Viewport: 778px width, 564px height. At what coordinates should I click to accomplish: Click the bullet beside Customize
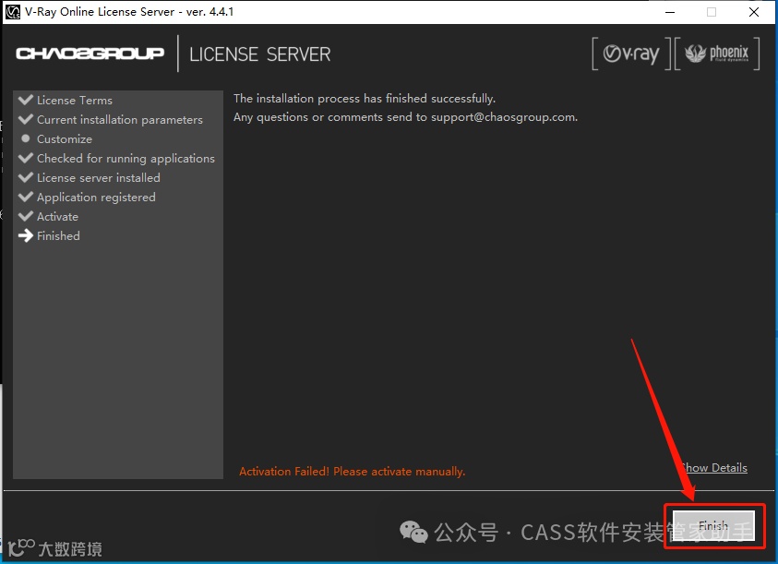(25, 138)
